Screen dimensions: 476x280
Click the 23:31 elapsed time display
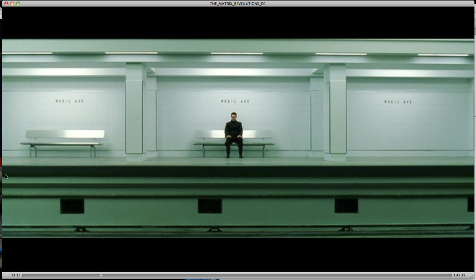[16, 275]
